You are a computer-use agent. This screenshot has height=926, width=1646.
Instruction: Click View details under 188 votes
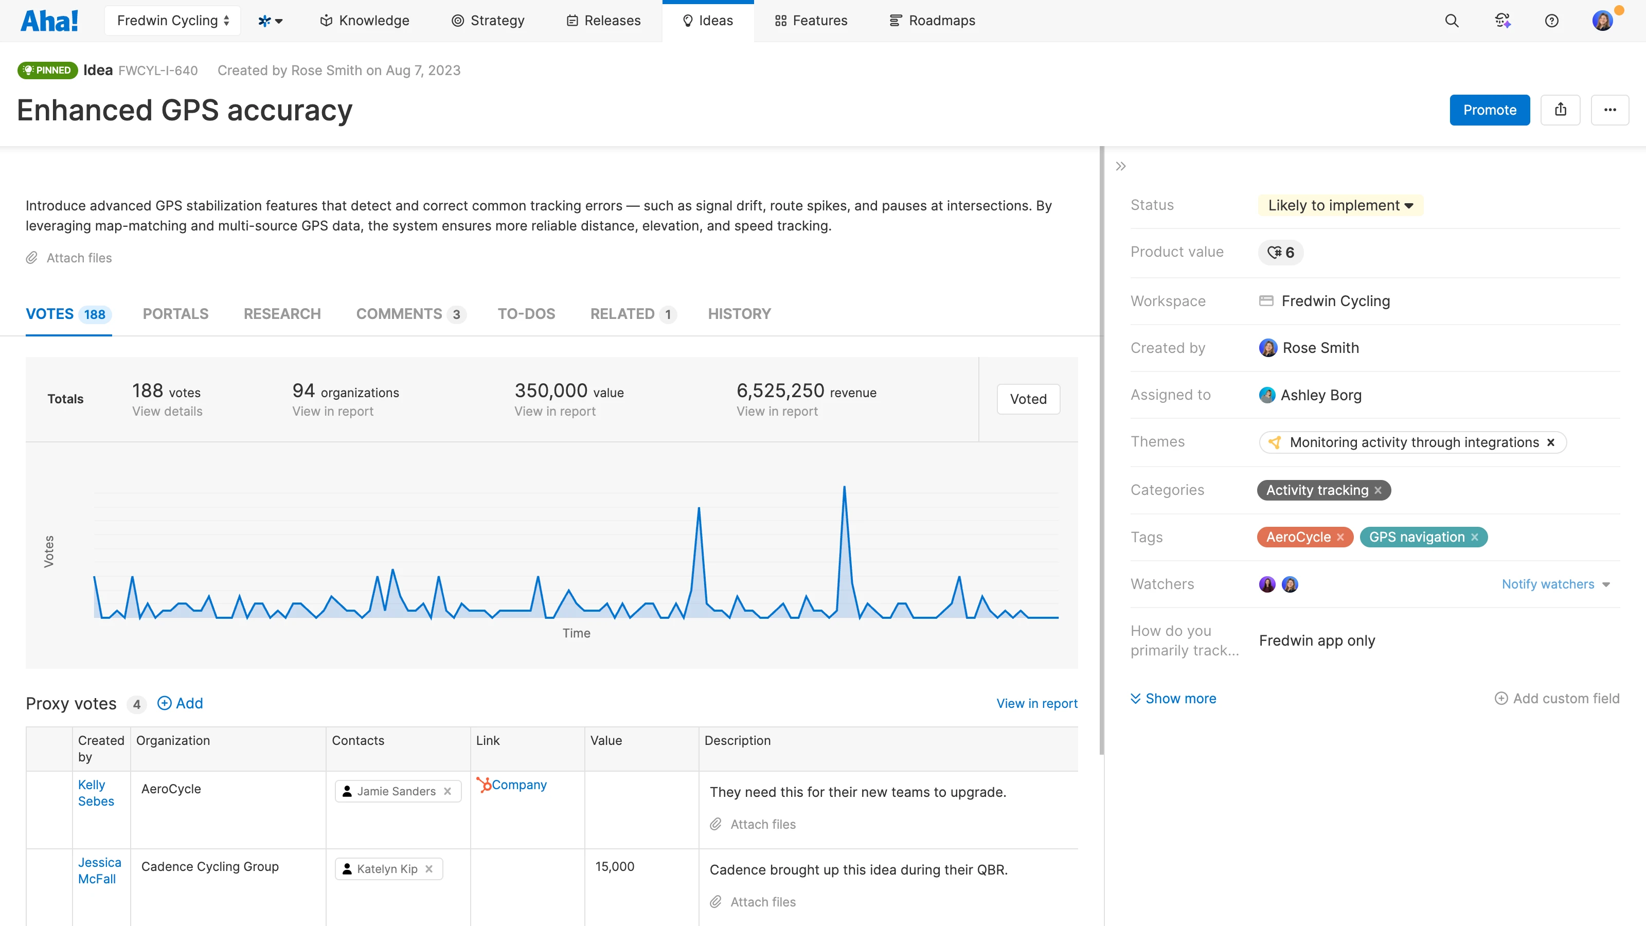(167, 411)
